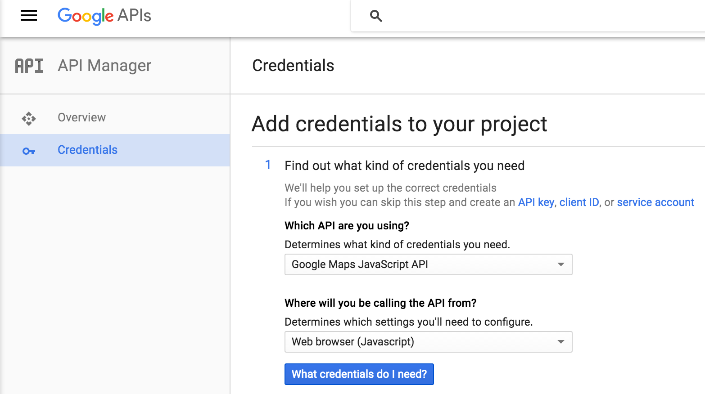
Task: Click the Google APIs logo
Action: point(104,16)
